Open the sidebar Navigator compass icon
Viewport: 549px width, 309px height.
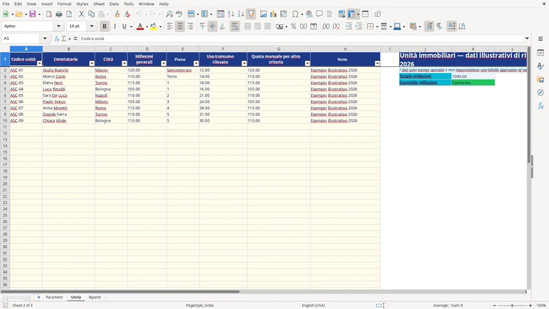[x=540, y=92]
